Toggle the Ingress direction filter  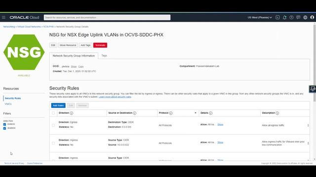point(4,128)
